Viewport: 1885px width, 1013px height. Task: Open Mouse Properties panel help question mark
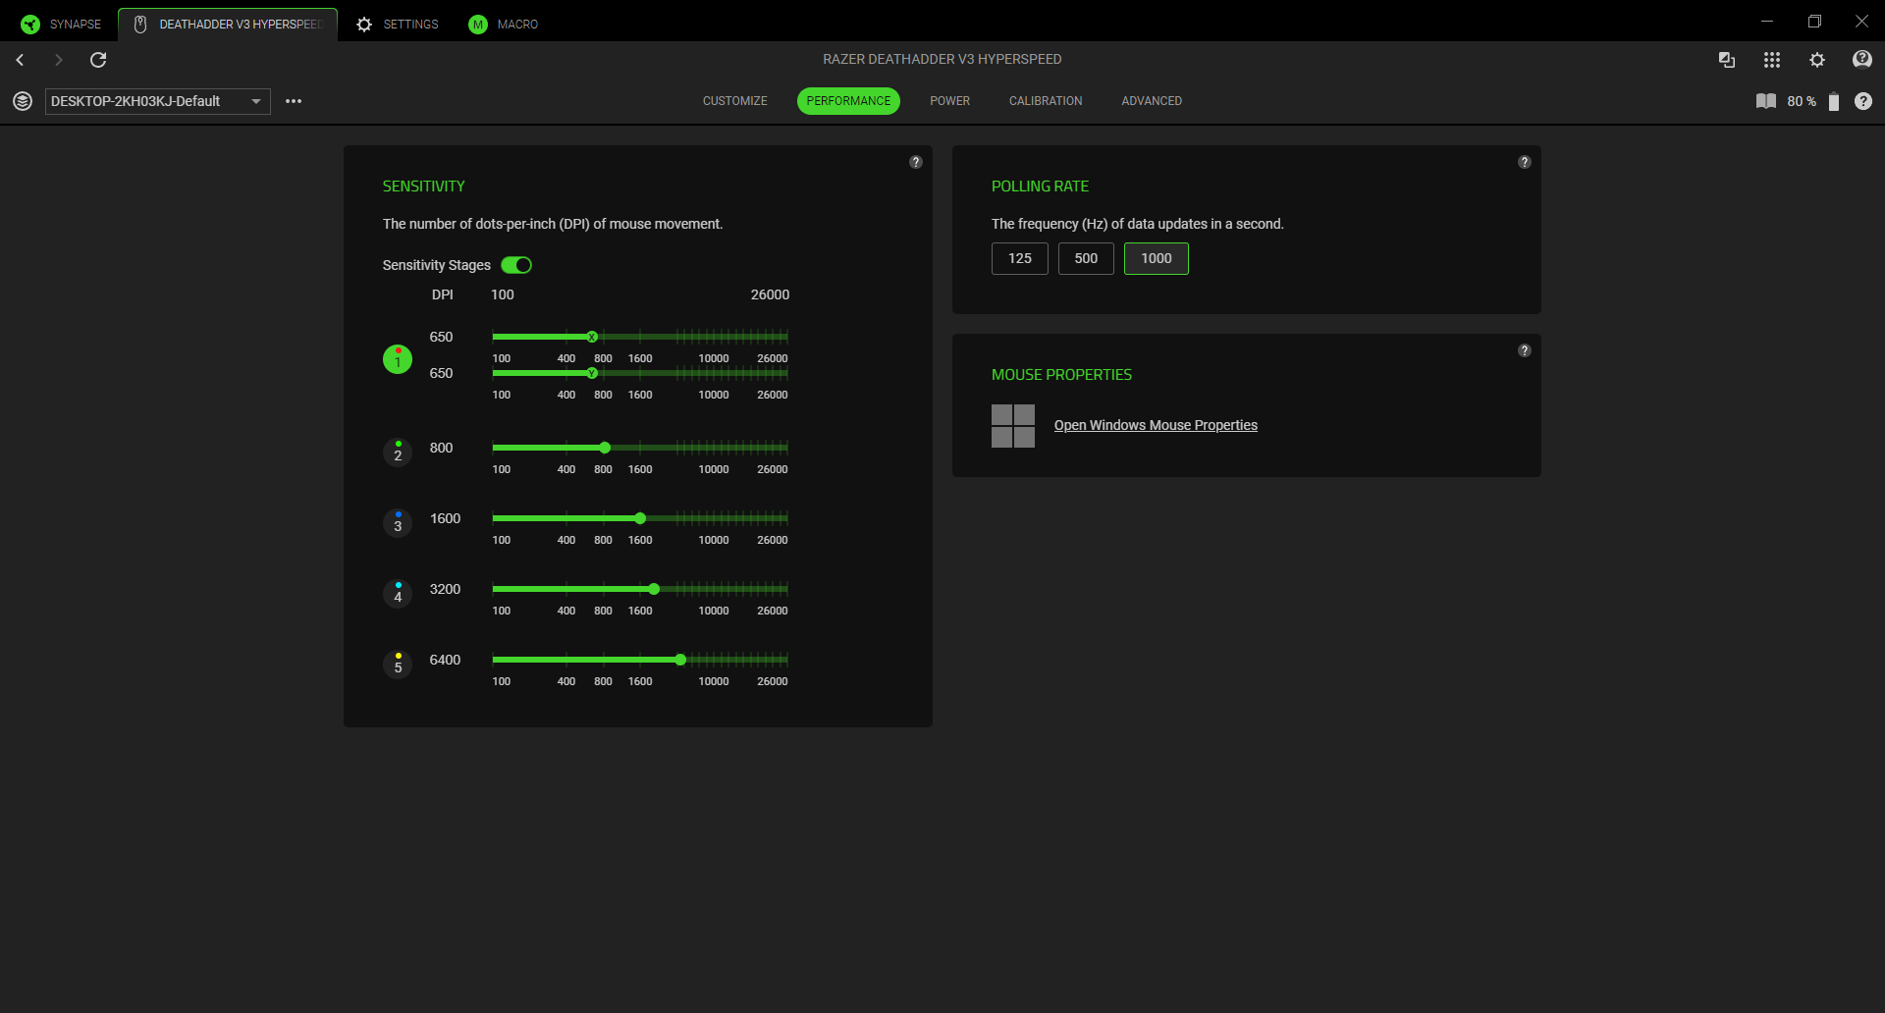[1525, 350]
